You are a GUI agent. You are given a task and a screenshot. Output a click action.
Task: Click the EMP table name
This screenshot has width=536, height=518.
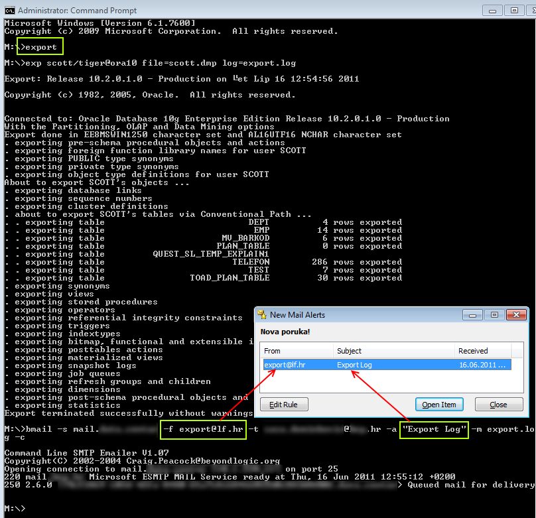click(x=261, y=230)
